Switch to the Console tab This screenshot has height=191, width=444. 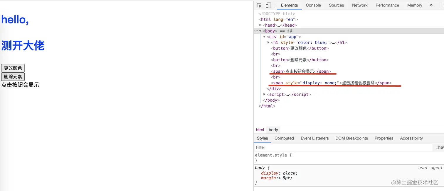click(x=313, y=5)
